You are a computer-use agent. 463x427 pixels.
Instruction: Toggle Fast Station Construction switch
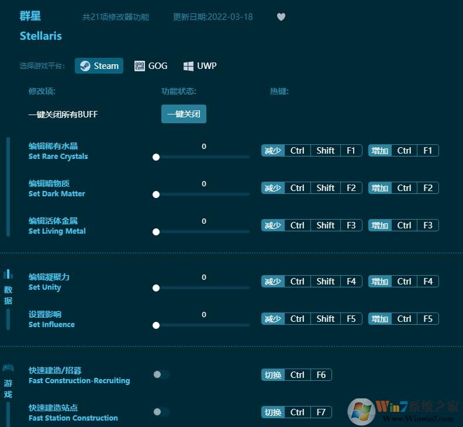pyautogui.click(x=161, y=412)
